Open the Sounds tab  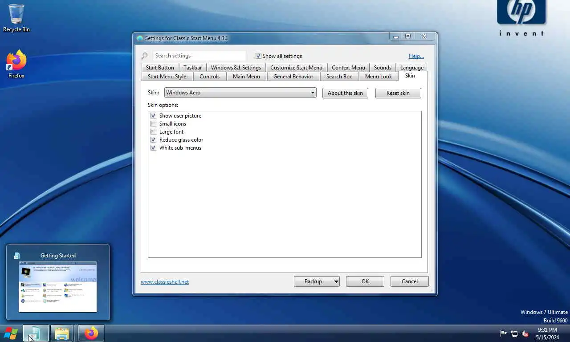click(383, 68)
